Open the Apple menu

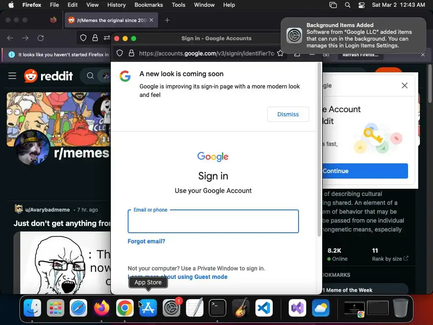(11, 5)
